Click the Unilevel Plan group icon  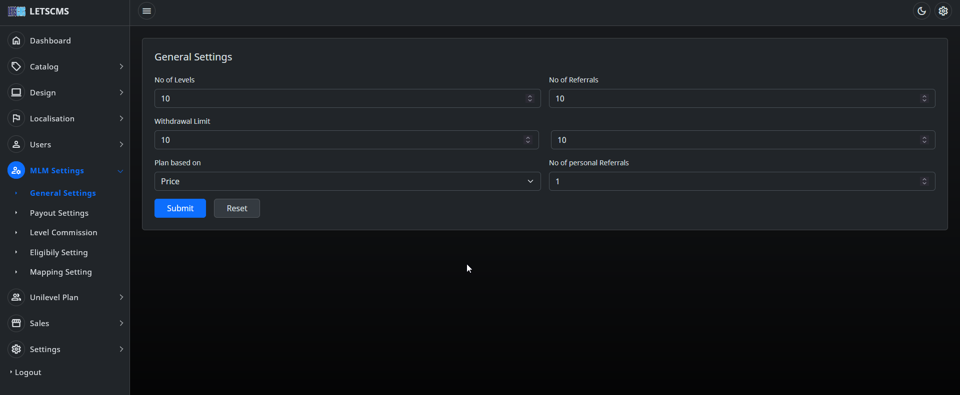(16, 297)
